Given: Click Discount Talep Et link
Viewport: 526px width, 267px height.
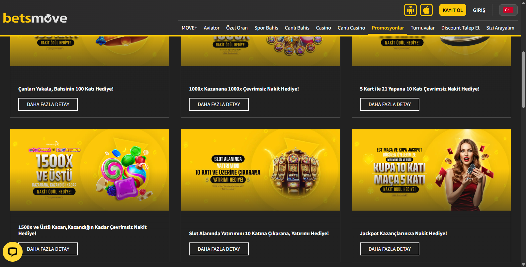Looking at the screenshot, I should (x=460, y=28).
